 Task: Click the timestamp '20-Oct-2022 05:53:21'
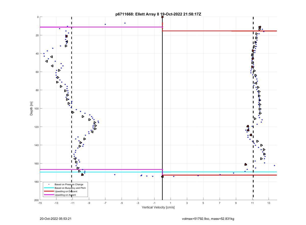(56, 219)
